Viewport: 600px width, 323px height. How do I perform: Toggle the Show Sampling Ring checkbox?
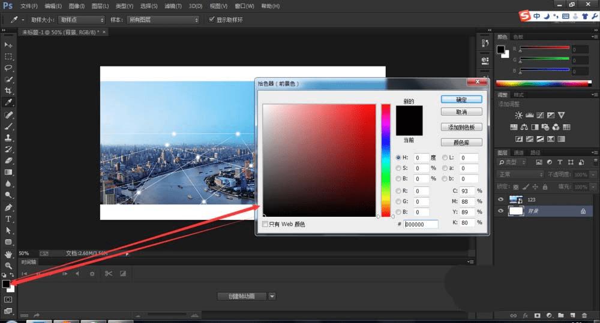click(x=211, y=19)
